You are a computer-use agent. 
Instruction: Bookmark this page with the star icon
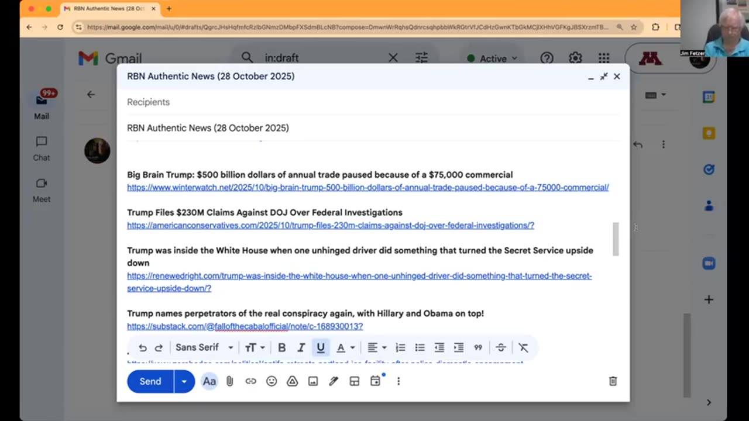point(634,27)
